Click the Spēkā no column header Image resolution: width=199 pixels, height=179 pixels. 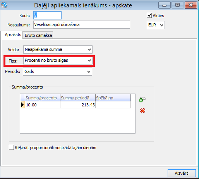pyautogui.click(x=113, y=98)
